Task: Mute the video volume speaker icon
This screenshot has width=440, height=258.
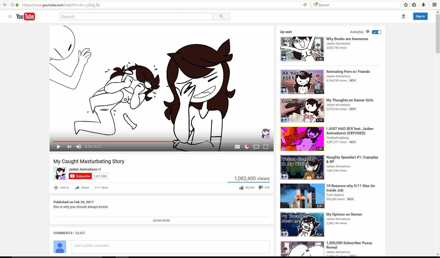Action: (78, 147)
